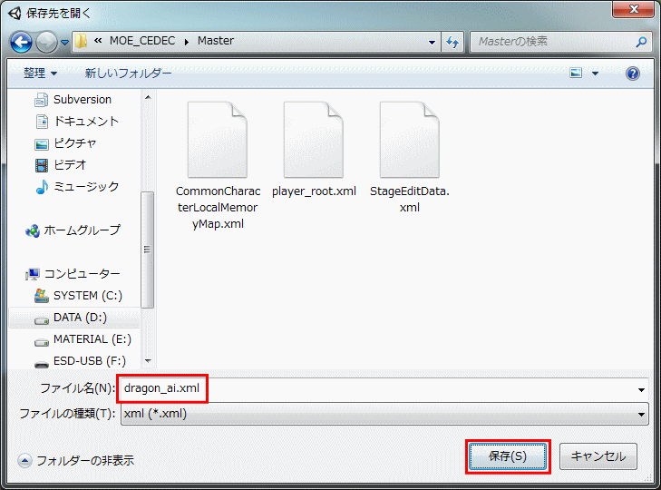The image size is (661, 490).
Task: Select the player_root.xml file icon
Action: coord(313,140)
